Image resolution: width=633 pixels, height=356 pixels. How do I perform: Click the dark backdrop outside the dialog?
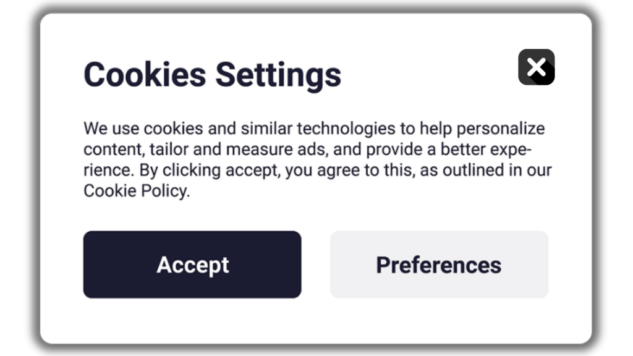(x=19, y=185)
